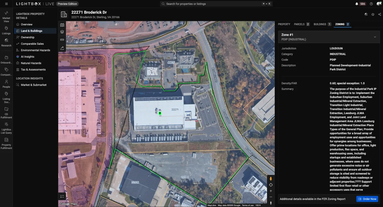This screenshot has height=207, width=383.
Task: Collapse the Zone #1 section
Action: pyautogui.click(x=375, y=37)
